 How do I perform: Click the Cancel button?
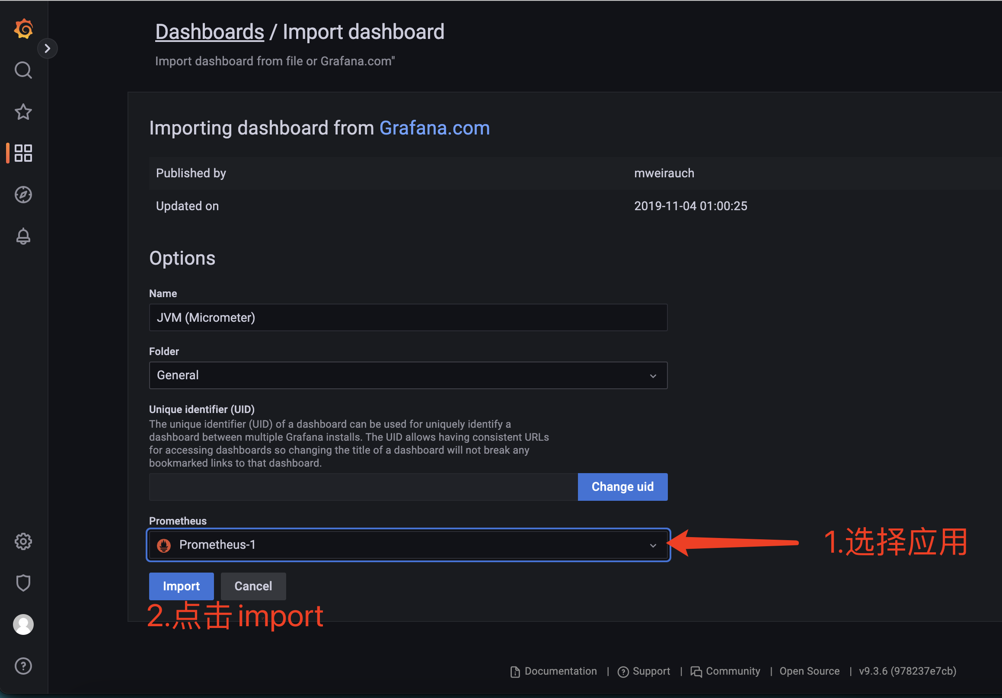[254, 586]
